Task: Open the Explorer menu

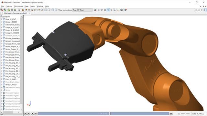Action: pos(9,6)
